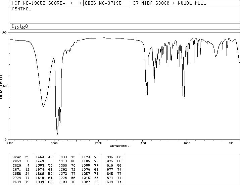
Task: Select the 0 tick label on y-axis
Action: pyautogui.click(x=6, y=140)
